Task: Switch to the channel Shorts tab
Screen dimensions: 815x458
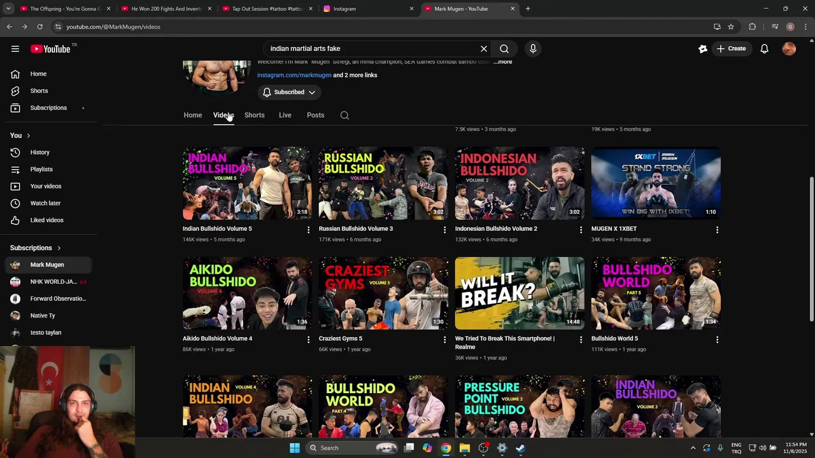Action: click(x=255, y=115)
